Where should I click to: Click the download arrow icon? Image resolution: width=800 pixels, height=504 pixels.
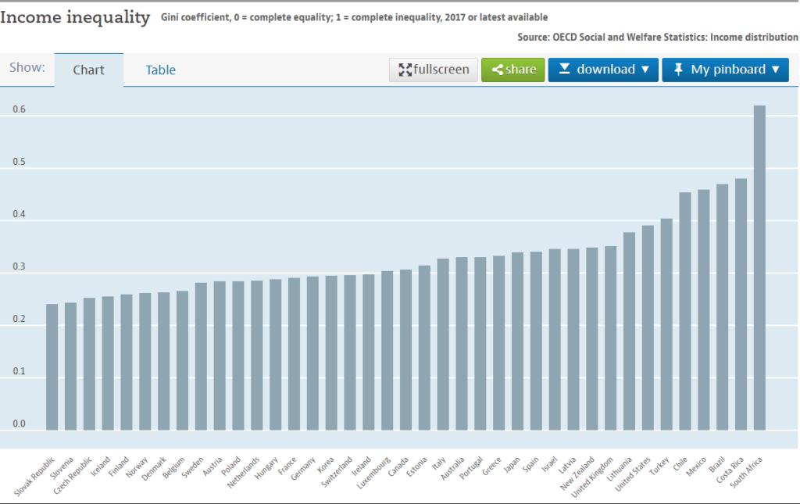point(564,69)
